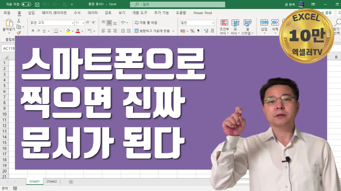This screenshot has height=191, width=341.
Task: Click the Name Box showing AC119
Action: [8, 48]
